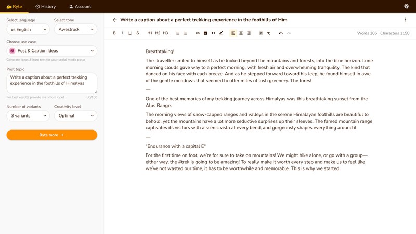Insert a bulleted list
Image resolution: width=416 pixels, height=234 pixels.
pos(178,33)
